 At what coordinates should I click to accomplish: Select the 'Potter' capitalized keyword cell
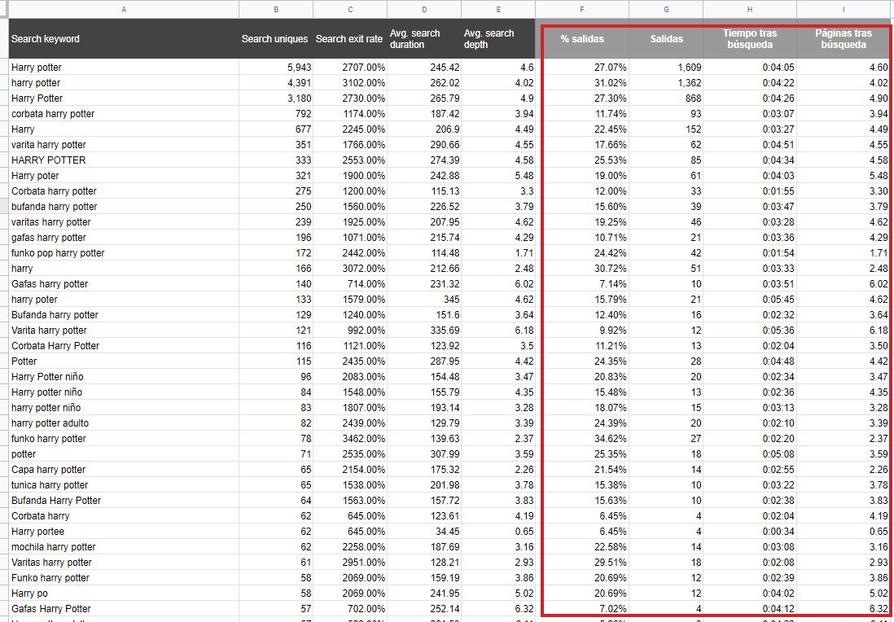click(x=124, y=361)
